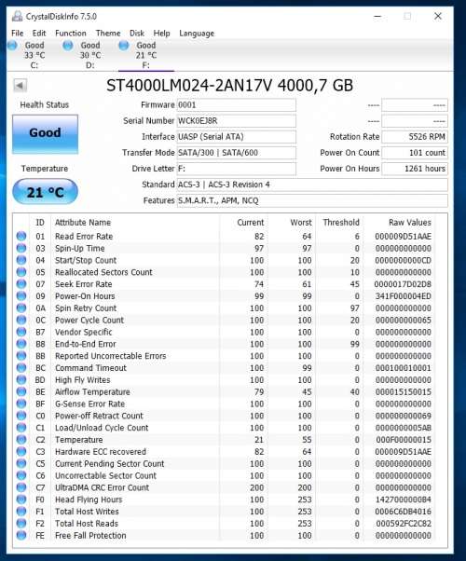Click status orb of Free Fall Protection row
466x561 pixels.
[21, 535]
